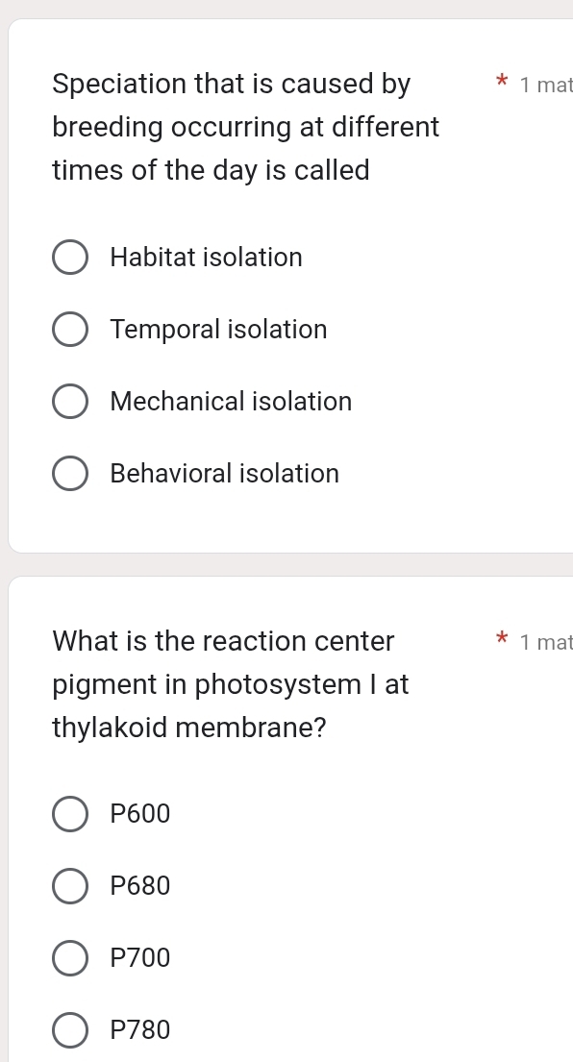Image resolution: width=573 pixels, height=1062 pixels.
Task: Click the point value label on first question
Action: pyautogui.click(x=545, y=85)
